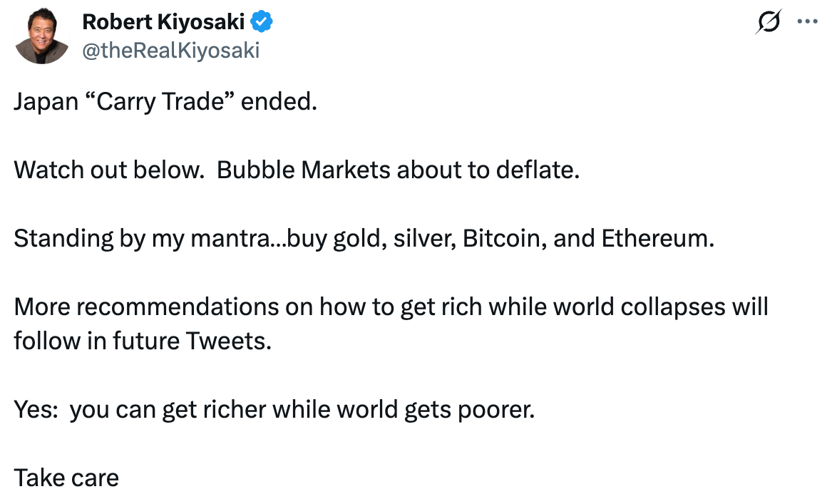Click the blue verified badge
The width and height of the screenshot is (837, 499).
pyautogui.click(x=262, y=22)
